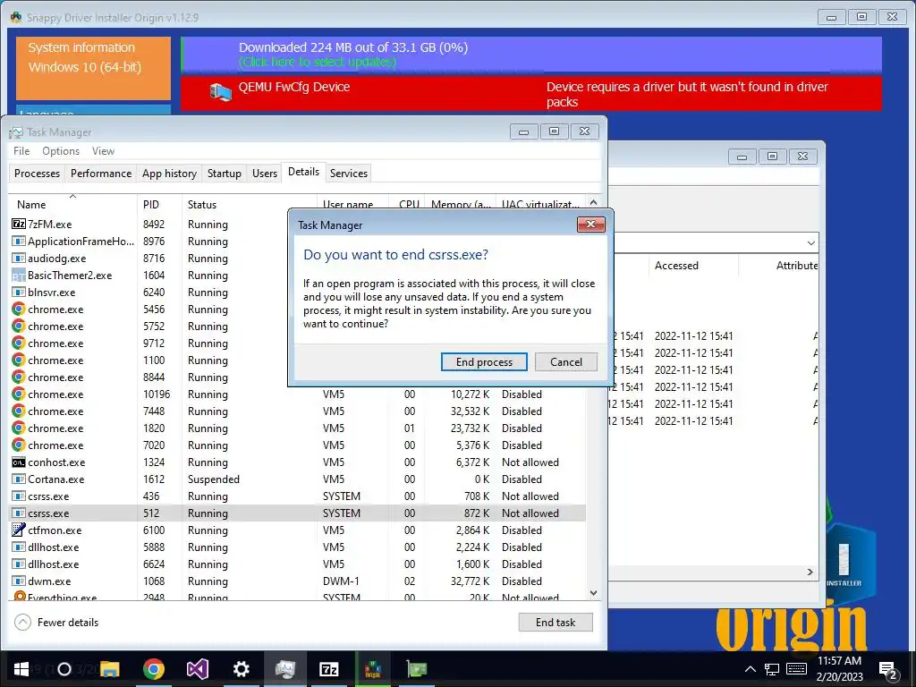Open 7-Zip File Manager from taskbar
This screenshot has width=916, height=687.
coord(329,669)
